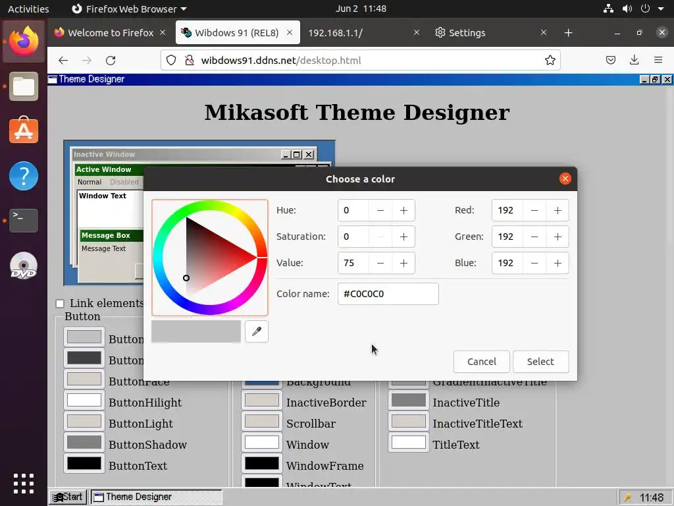Viewport: 674px width, 506px height.
Task: Increase the Saturation value with plus
Action: 403,237
